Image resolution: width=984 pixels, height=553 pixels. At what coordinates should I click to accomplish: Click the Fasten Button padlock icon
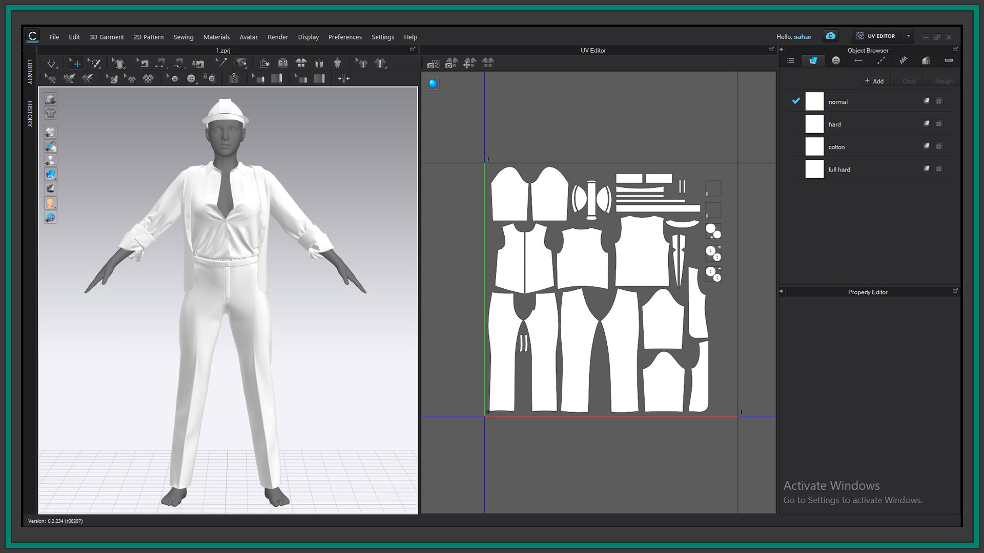(x=209, y=79)
